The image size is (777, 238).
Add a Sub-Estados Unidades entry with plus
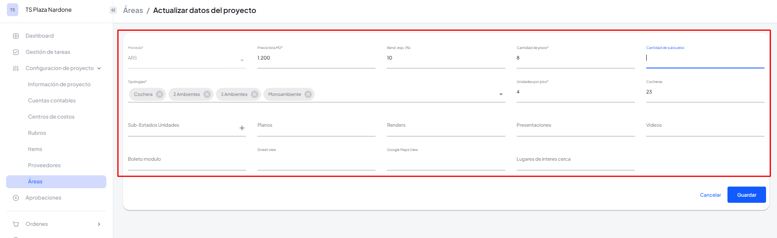[x=242, y=128]
